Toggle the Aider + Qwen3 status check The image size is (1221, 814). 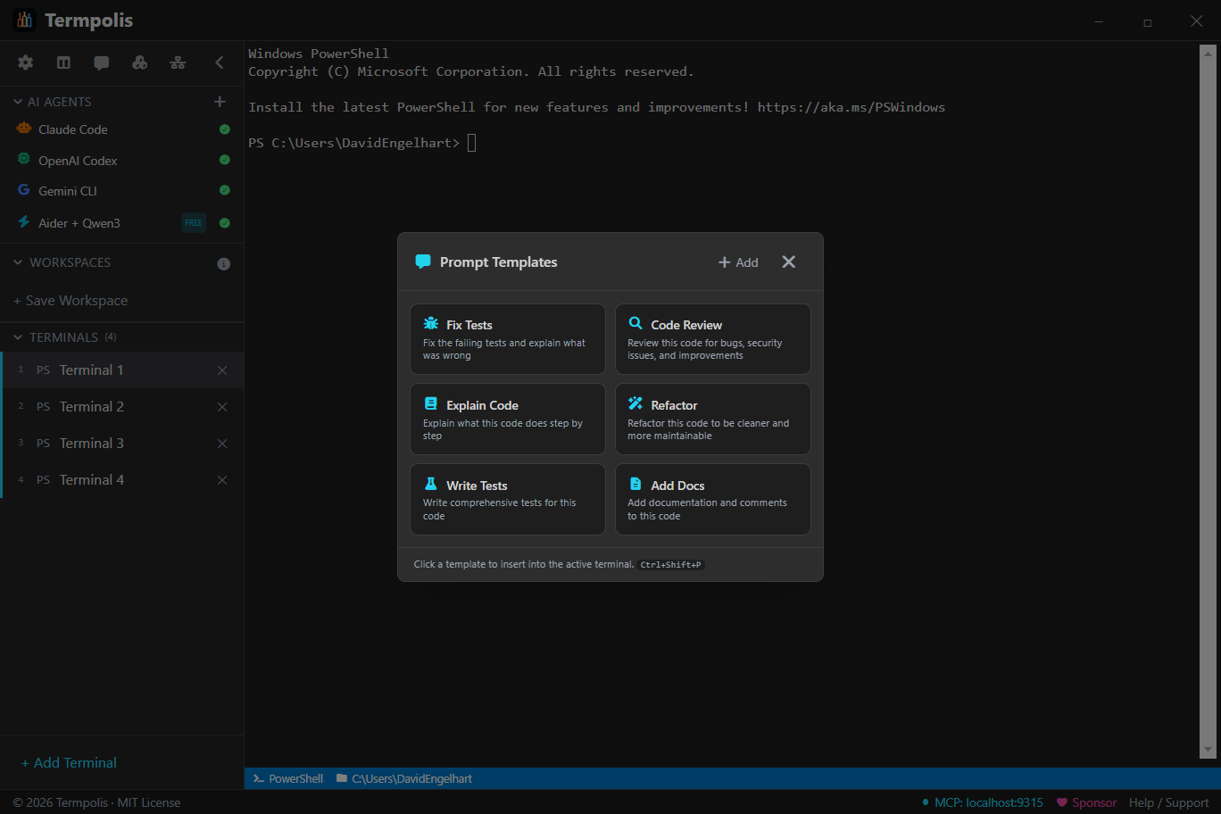point(225,223)
